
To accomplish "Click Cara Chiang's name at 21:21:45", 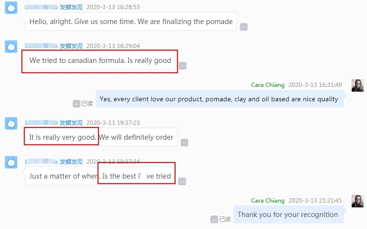I will 268,200.
